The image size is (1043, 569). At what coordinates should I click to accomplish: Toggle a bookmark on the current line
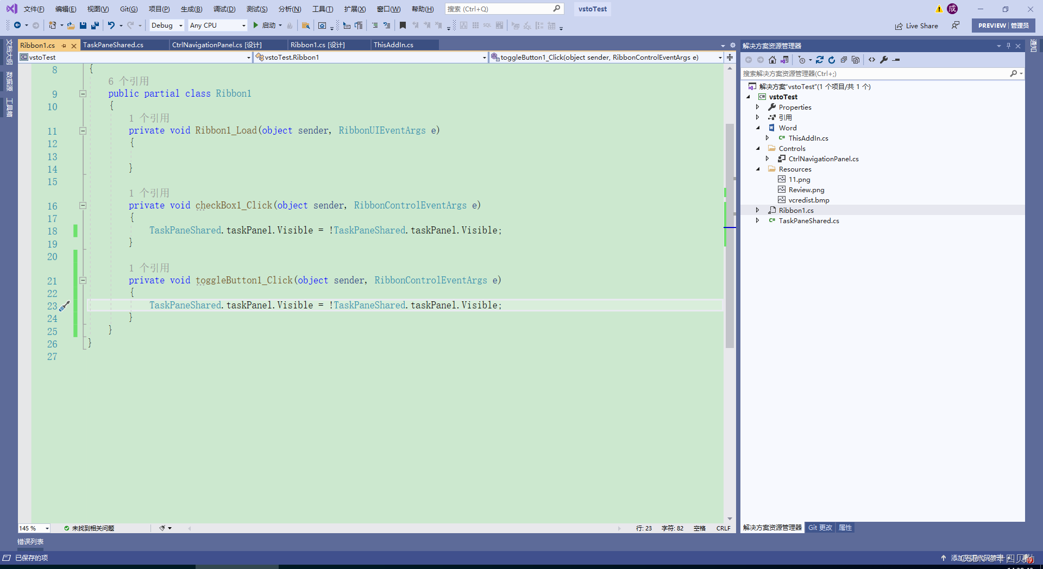coord(403,25)
